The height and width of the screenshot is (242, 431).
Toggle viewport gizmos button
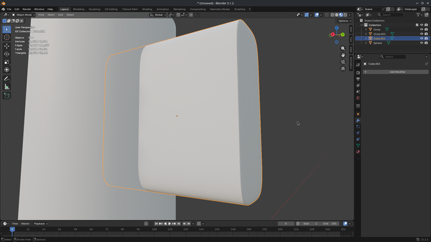click(x=306, y=15)
